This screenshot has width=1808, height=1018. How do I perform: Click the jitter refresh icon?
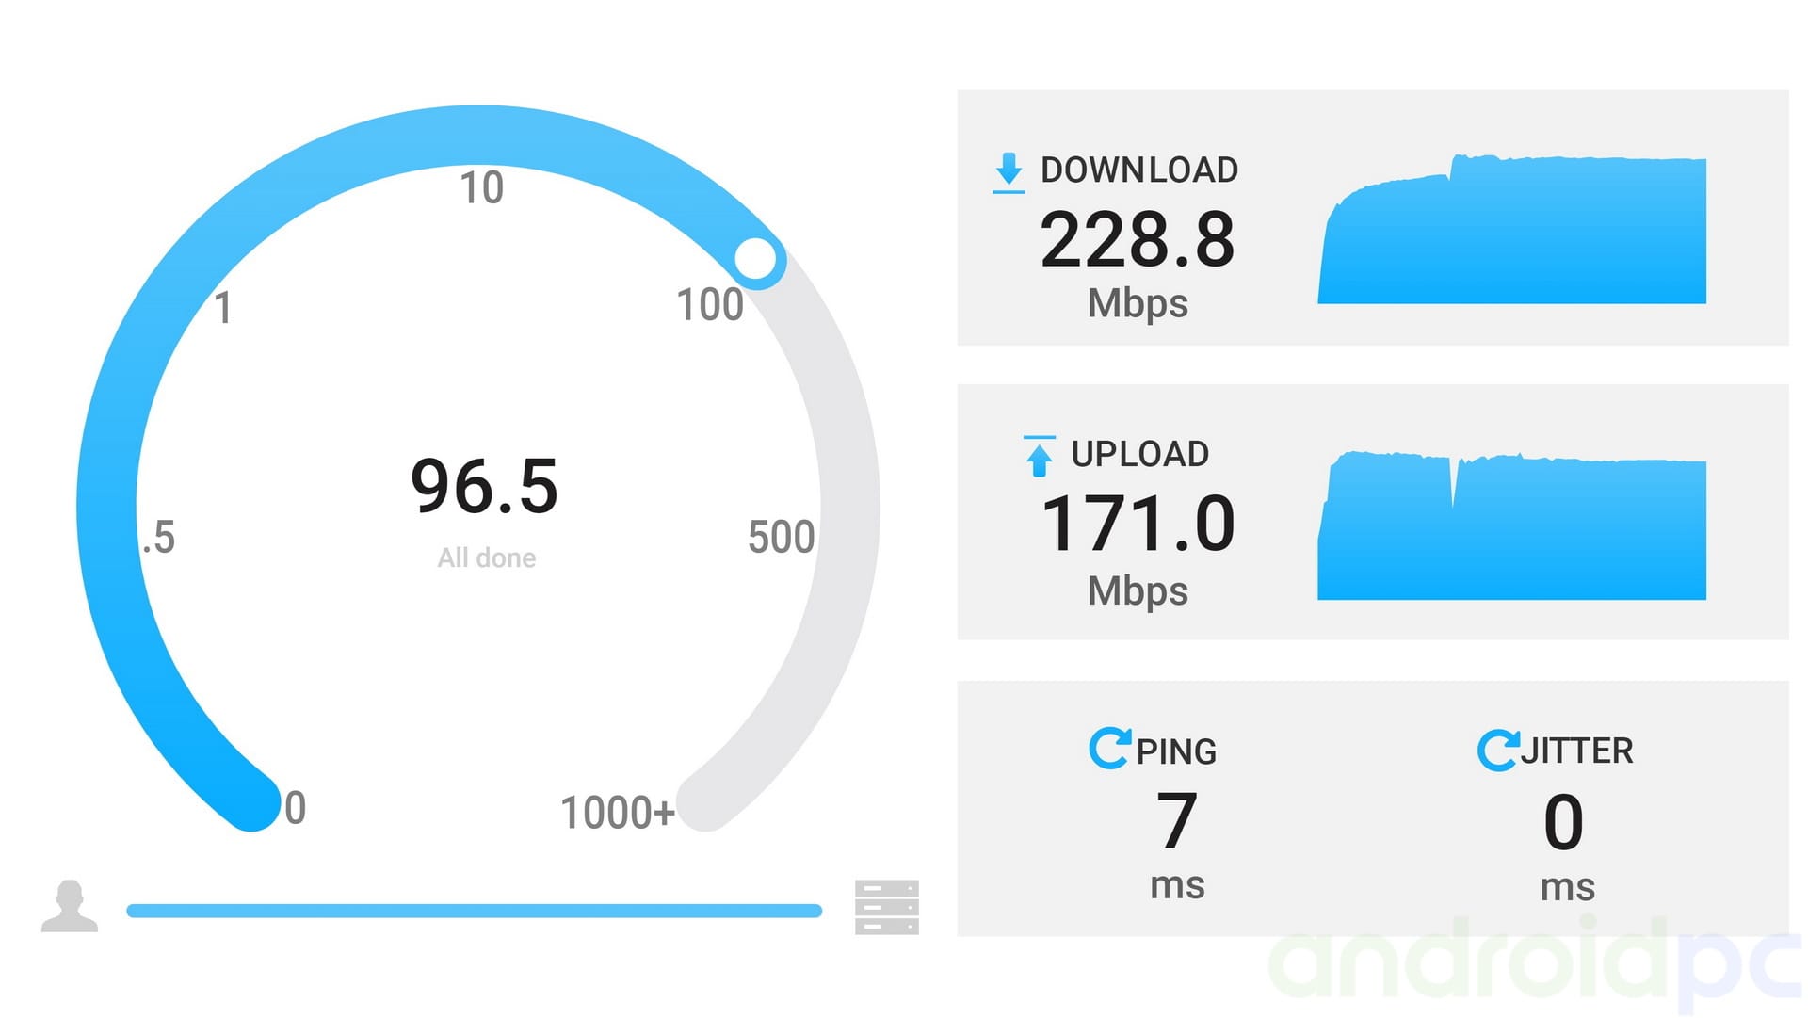(1498, 750)
